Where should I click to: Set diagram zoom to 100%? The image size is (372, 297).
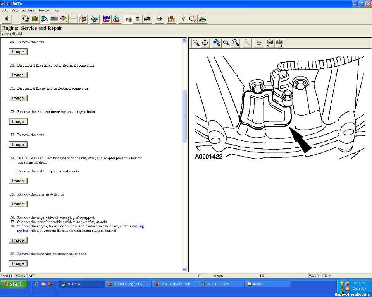(217, 43)
